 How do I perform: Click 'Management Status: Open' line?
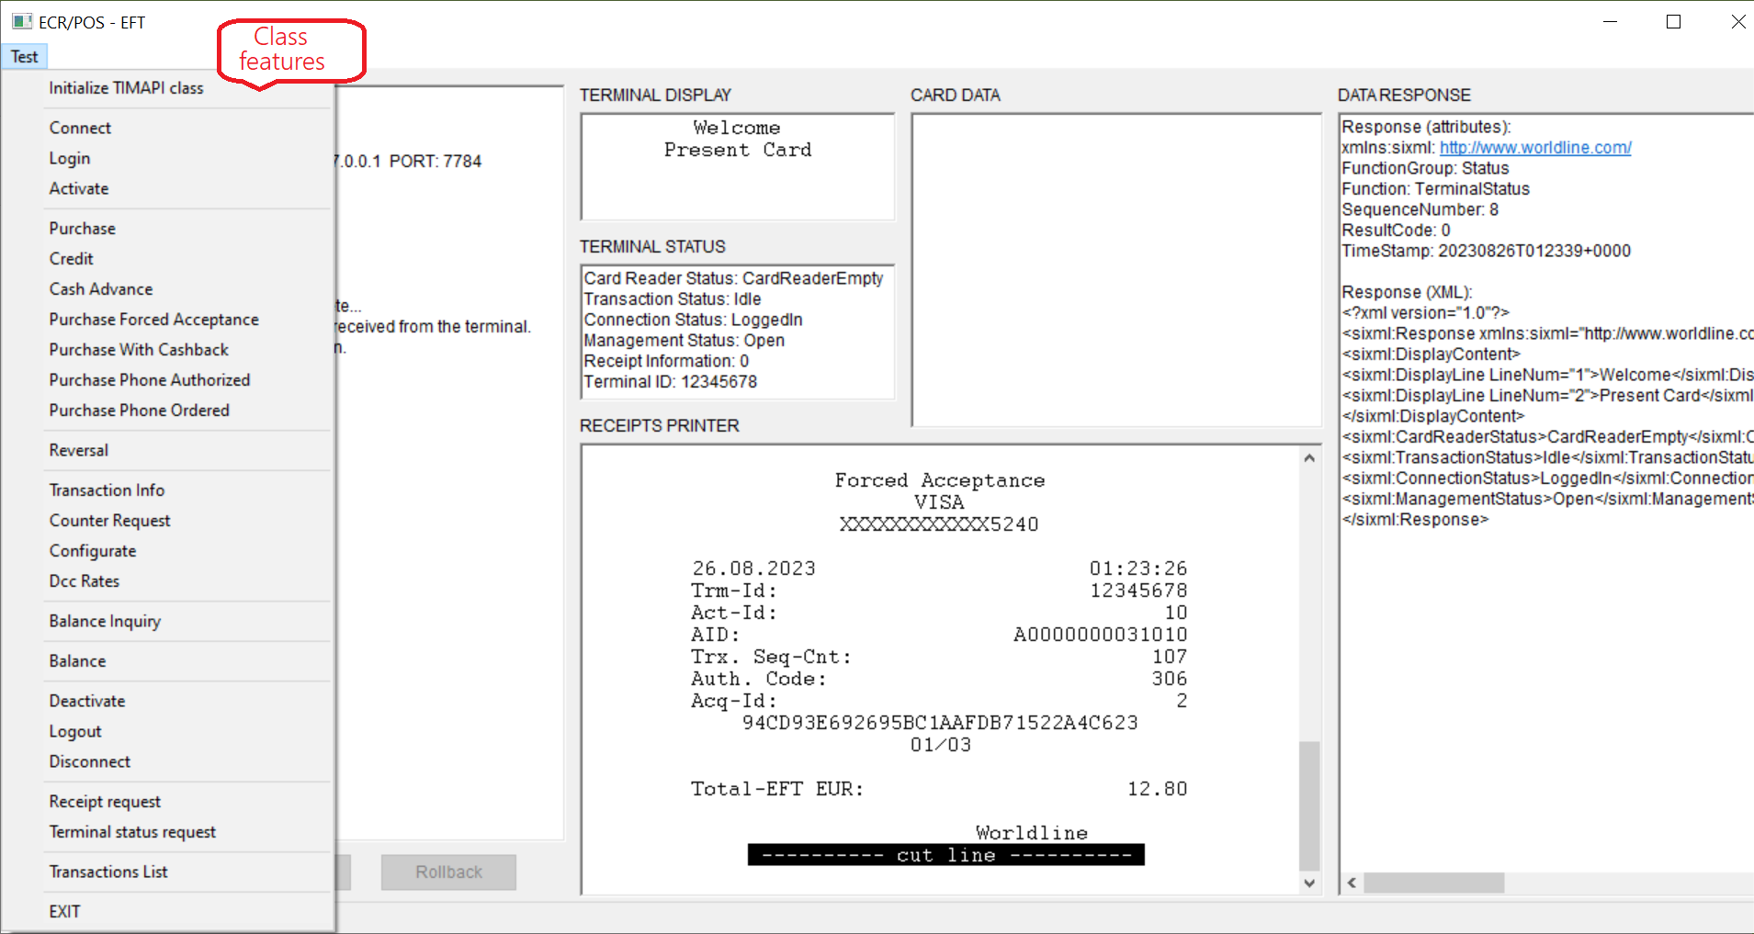click(x=685, y=341)
